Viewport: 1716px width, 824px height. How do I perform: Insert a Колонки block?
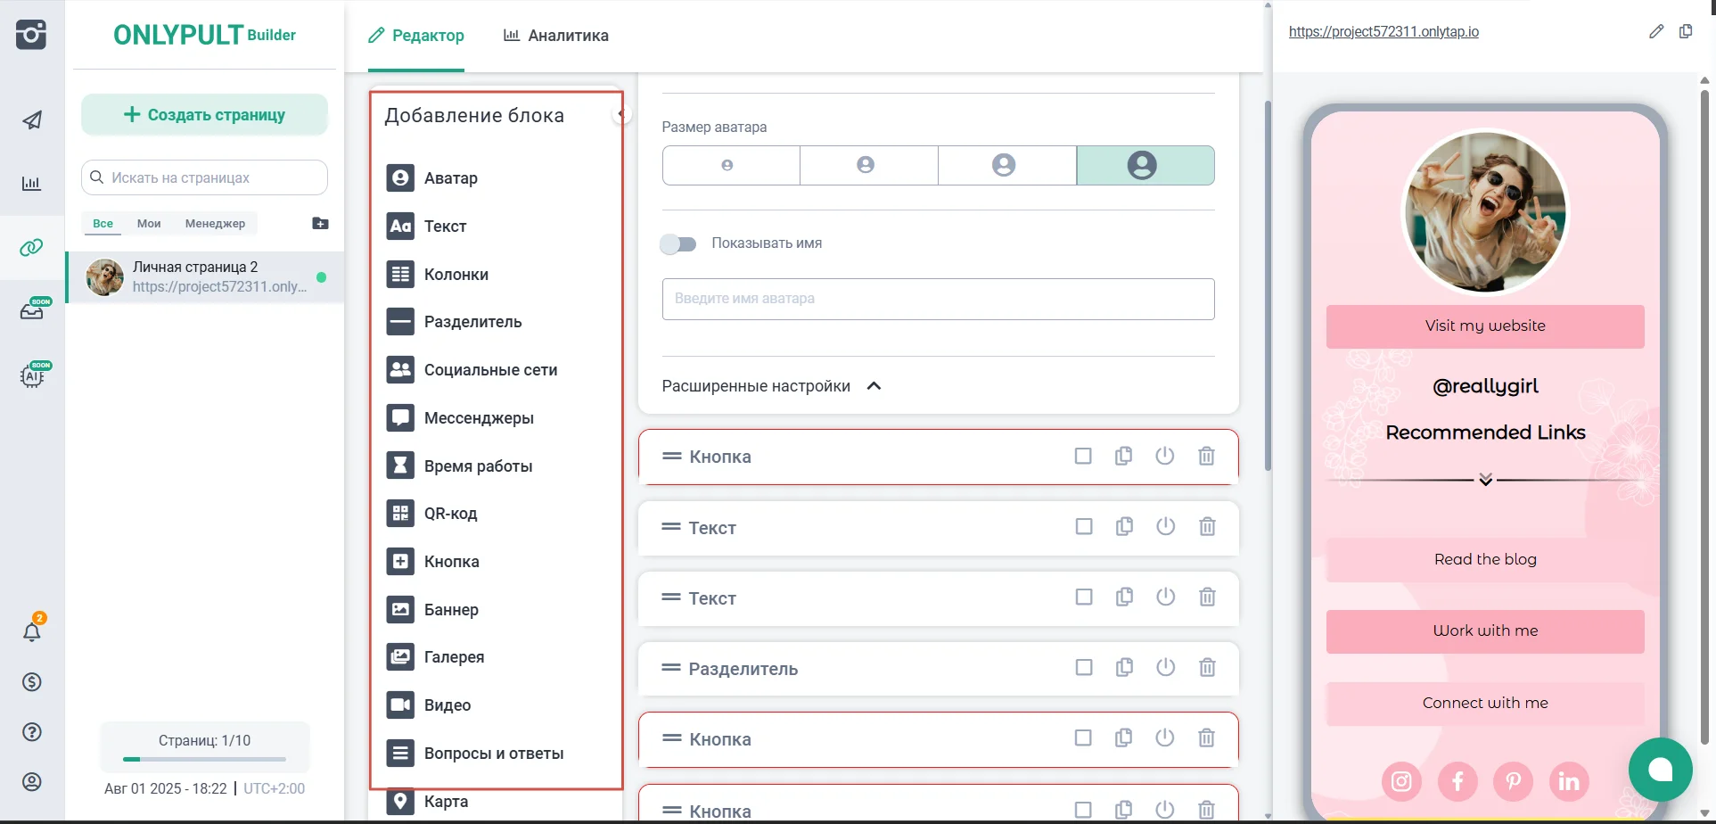(438, 275)
